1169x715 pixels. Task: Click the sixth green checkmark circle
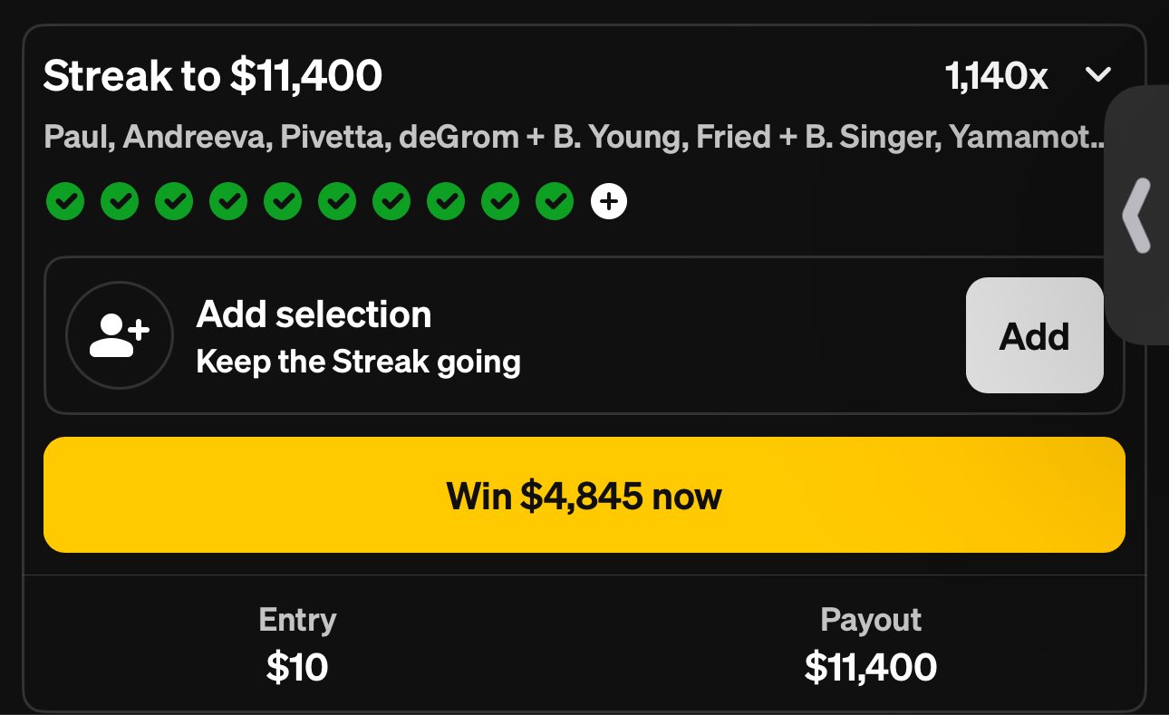tap(336, 202)
